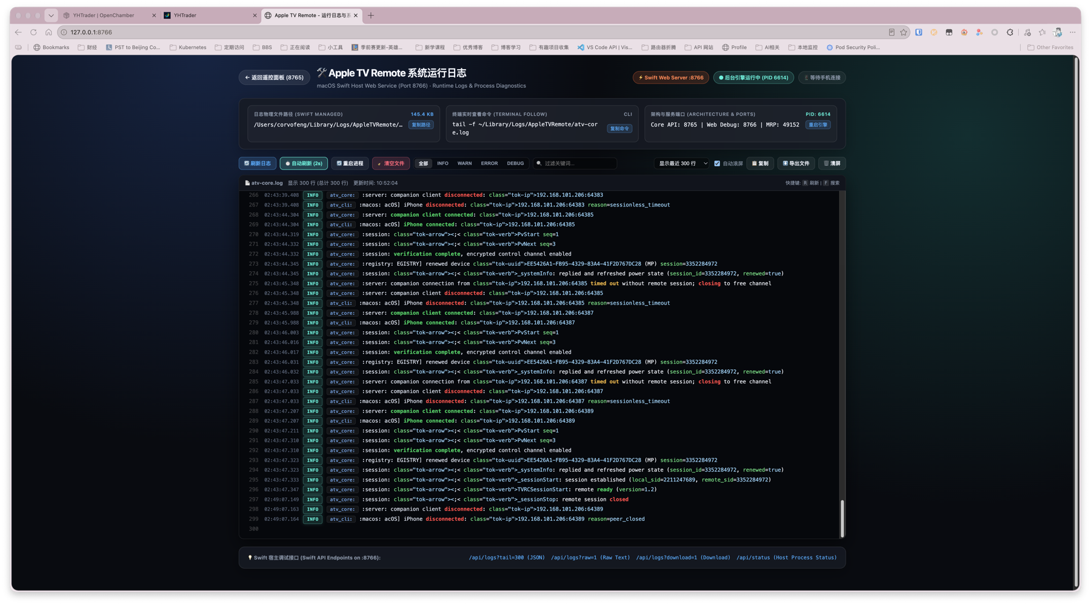The image size is (1091, 605).
Task: Open the Other Favorites folder
Action: [x=1050, y=47]
